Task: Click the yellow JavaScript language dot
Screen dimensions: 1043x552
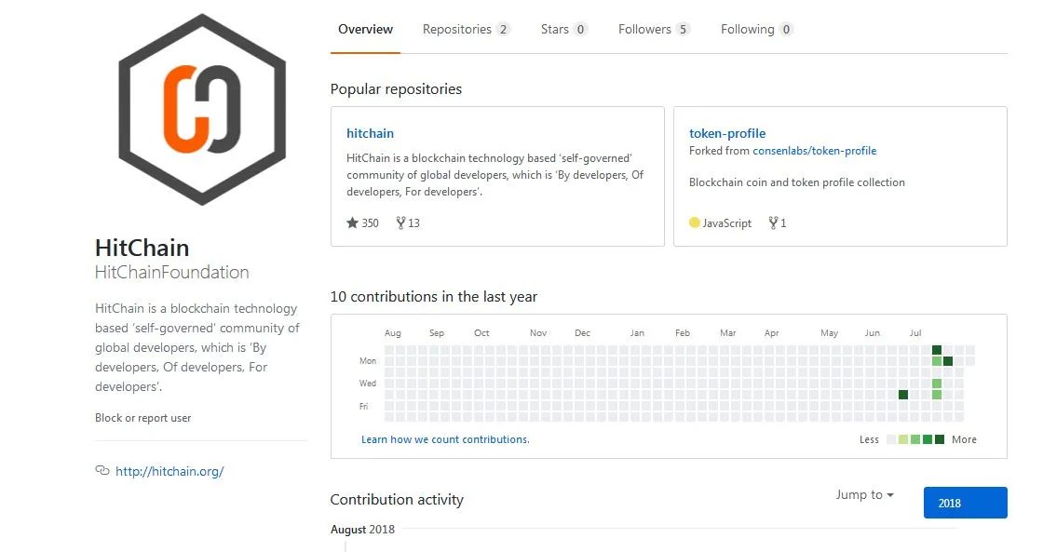Action: click(x=695, y=222)
